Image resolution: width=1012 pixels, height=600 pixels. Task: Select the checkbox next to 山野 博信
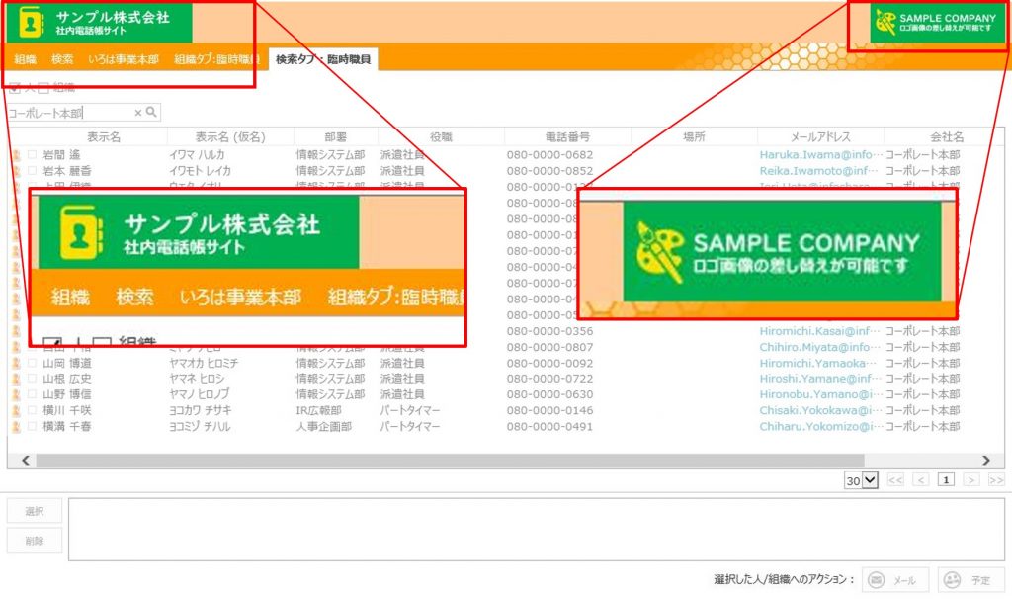click(32, 394)
